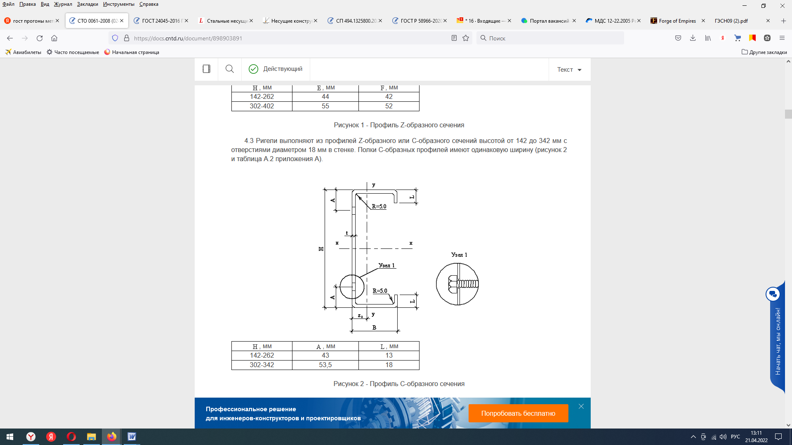Reload the current page
The height and width of the screenshot is (445, 792).
pos(40,38)
